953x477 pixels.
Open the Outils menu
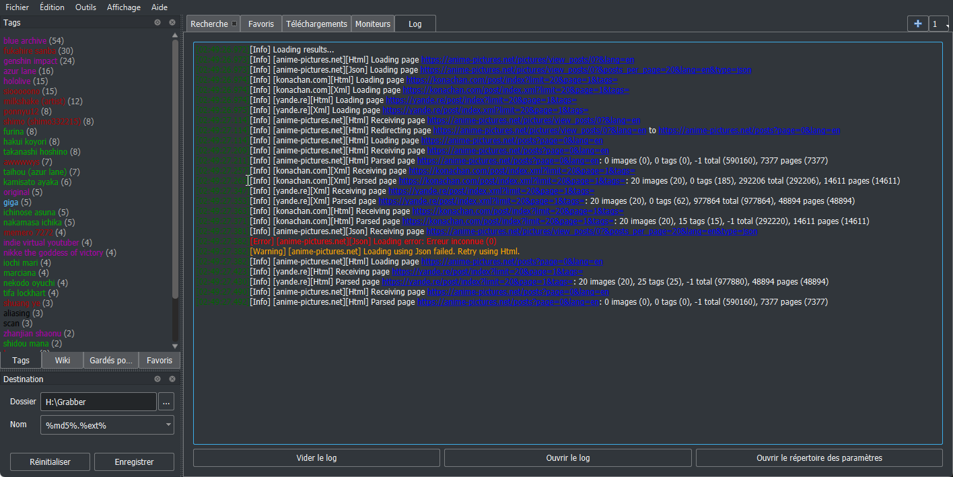[85, 7]
